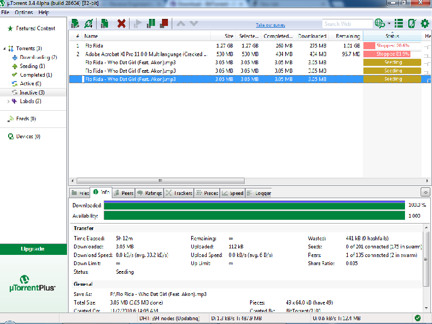This screenshot has height=324, width=432.
Task: Click info pane scroll down arrow
Action: coord(426,308)
